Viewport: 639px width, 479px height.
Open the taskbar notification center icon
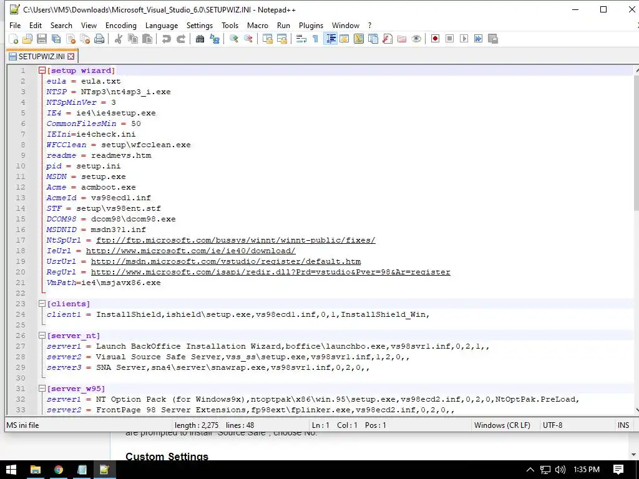pyautogui.click(x=618, y=470)
